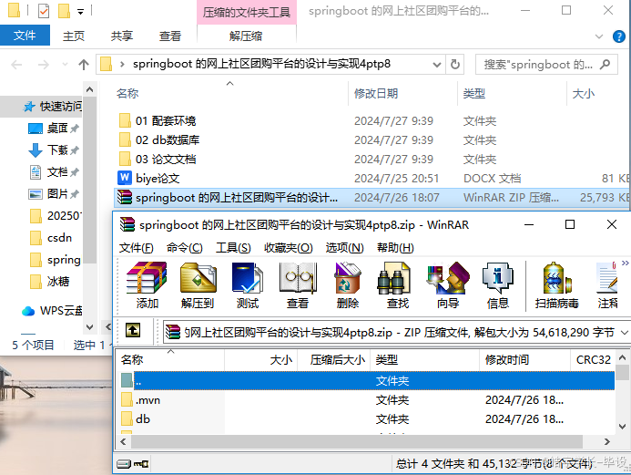Open WPS cloud drive (WPS云盘) in sidebar
This screenshot has height=475, width=631.
tap(52, 311)
